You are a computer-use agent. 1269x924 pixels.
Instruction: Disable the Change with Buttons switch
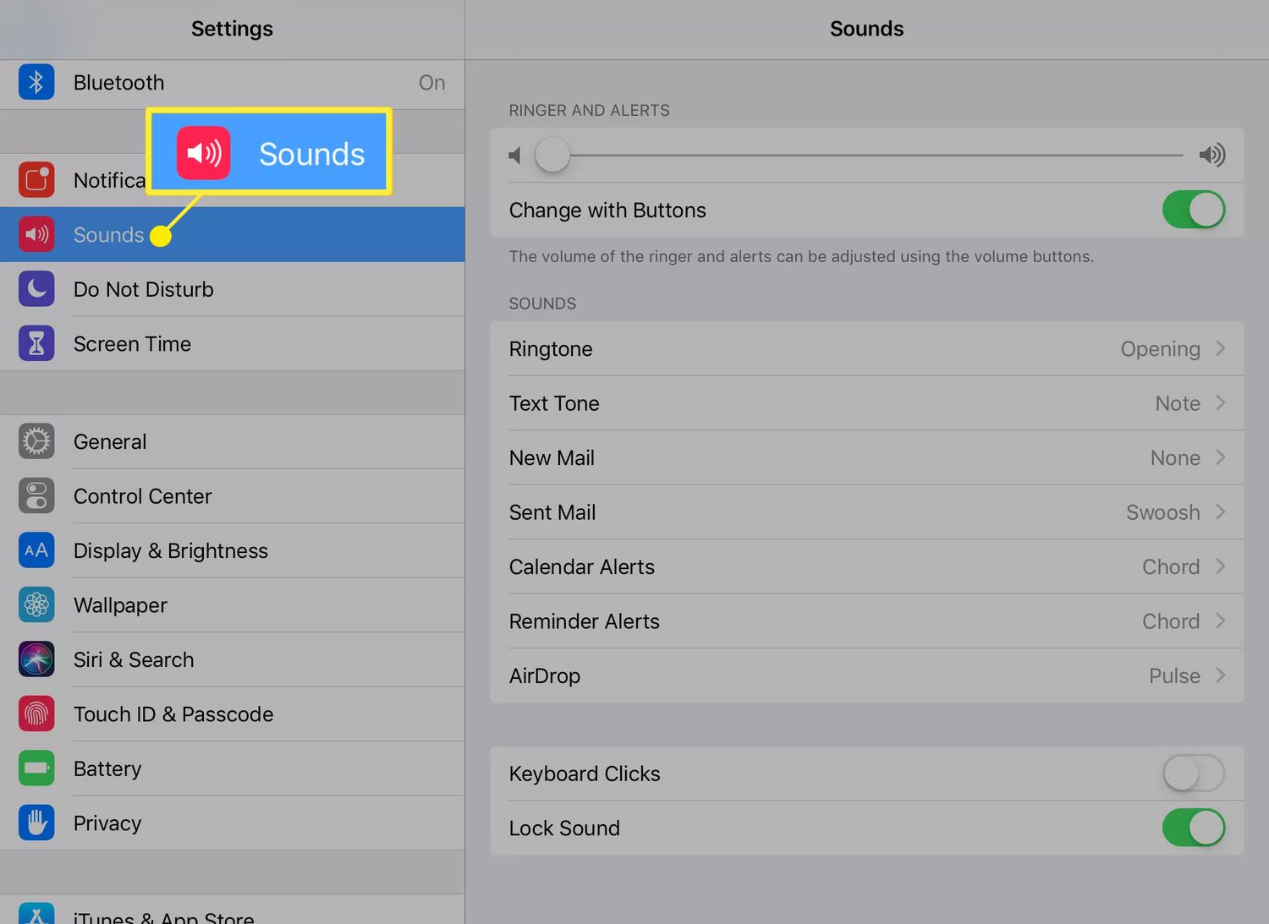pyautogui.click(x=1193, y=210)
